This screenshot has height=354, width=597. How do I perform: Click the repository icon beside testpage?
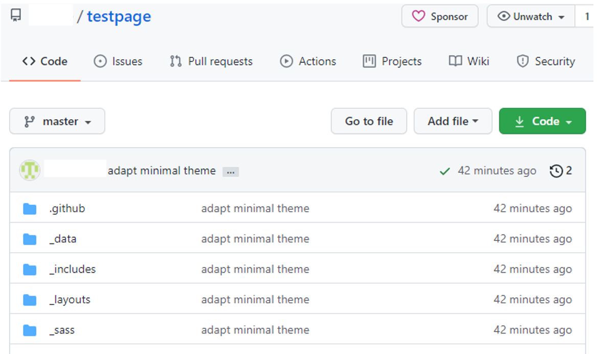16,16
